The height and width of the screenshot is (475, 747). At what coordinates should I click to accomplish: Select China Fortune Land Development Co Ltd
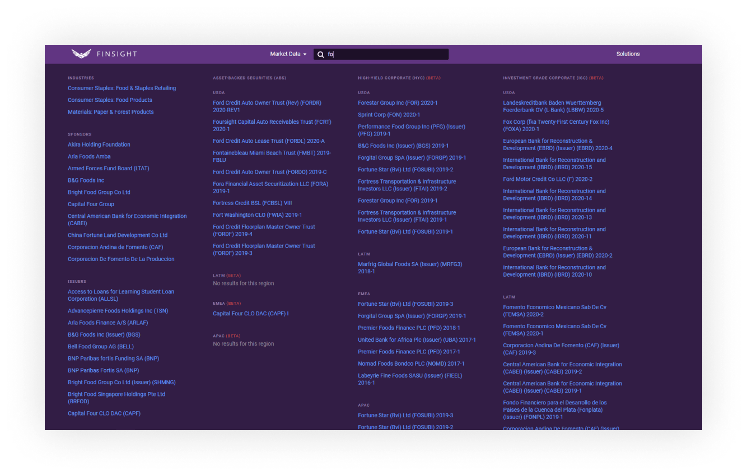tap(118, 235)
